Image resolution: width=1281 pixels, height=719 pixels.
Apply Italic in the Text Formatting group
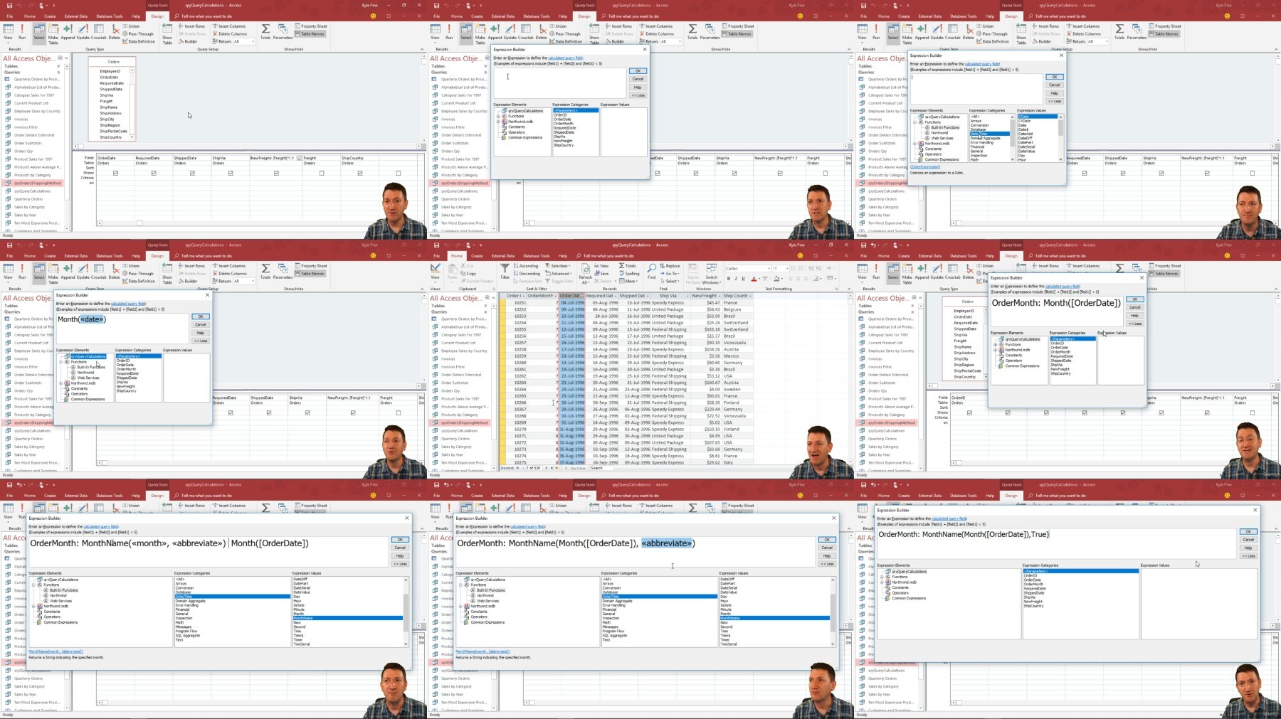click(736, 279)
